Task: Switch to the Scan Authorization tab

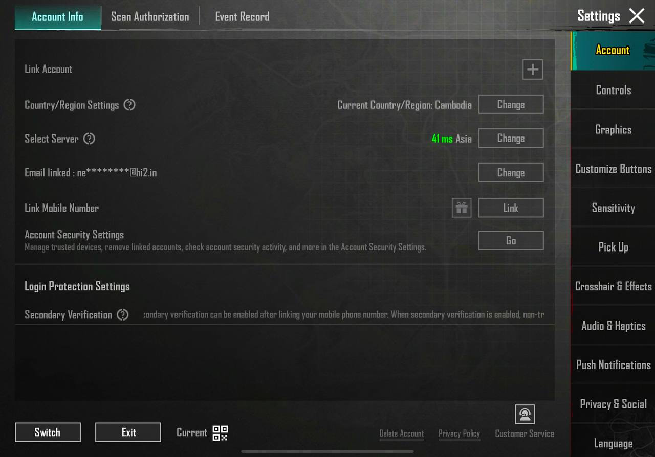Action: click(150, 17)
